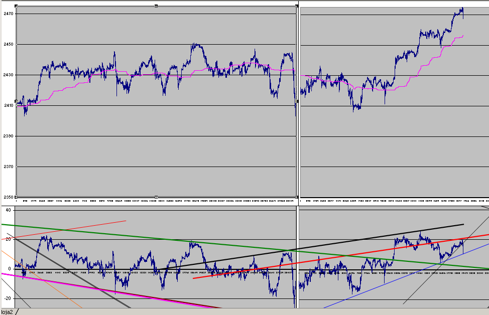This screenshot has width=489, height=315.
Task: Click the 2450 axis label in top-left chart
Action: pyautogui.click(x=9, y=44)
